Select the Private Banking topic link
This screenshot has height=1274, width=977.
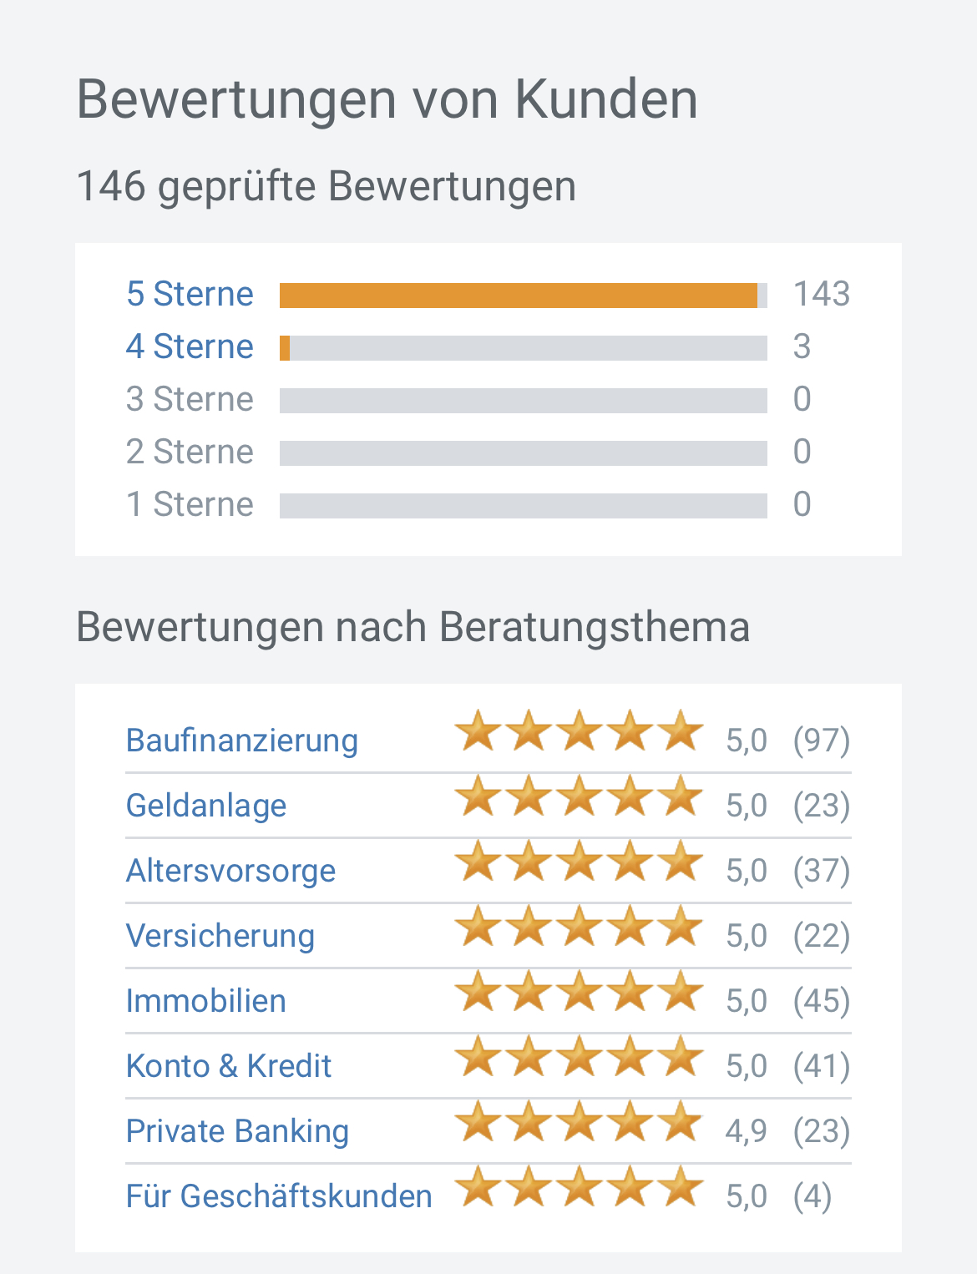pyautogui.click(x=237, y=1131)
